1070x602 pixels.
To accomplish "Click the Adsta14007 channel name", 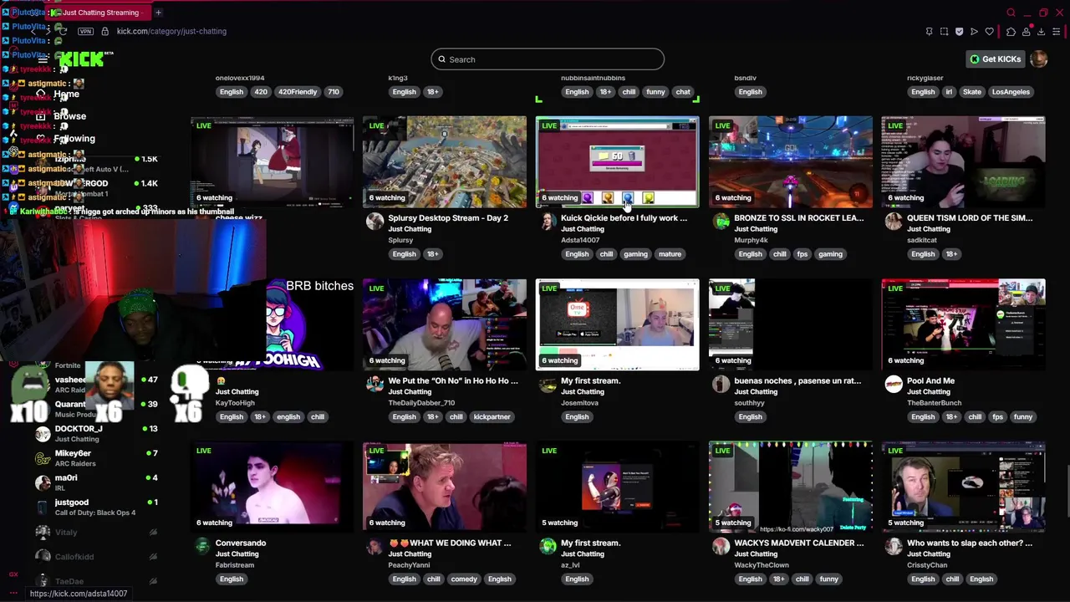I will (580, 241).
